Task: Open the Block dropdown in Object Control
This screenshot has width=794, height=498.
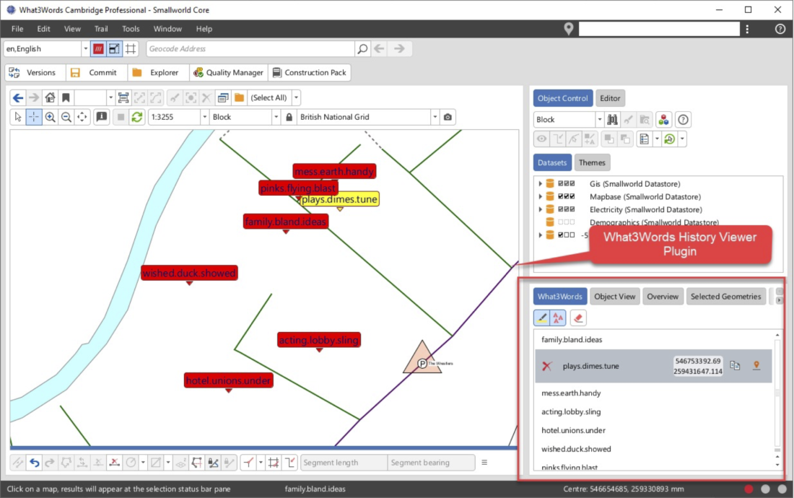Action: coord(600,119)
